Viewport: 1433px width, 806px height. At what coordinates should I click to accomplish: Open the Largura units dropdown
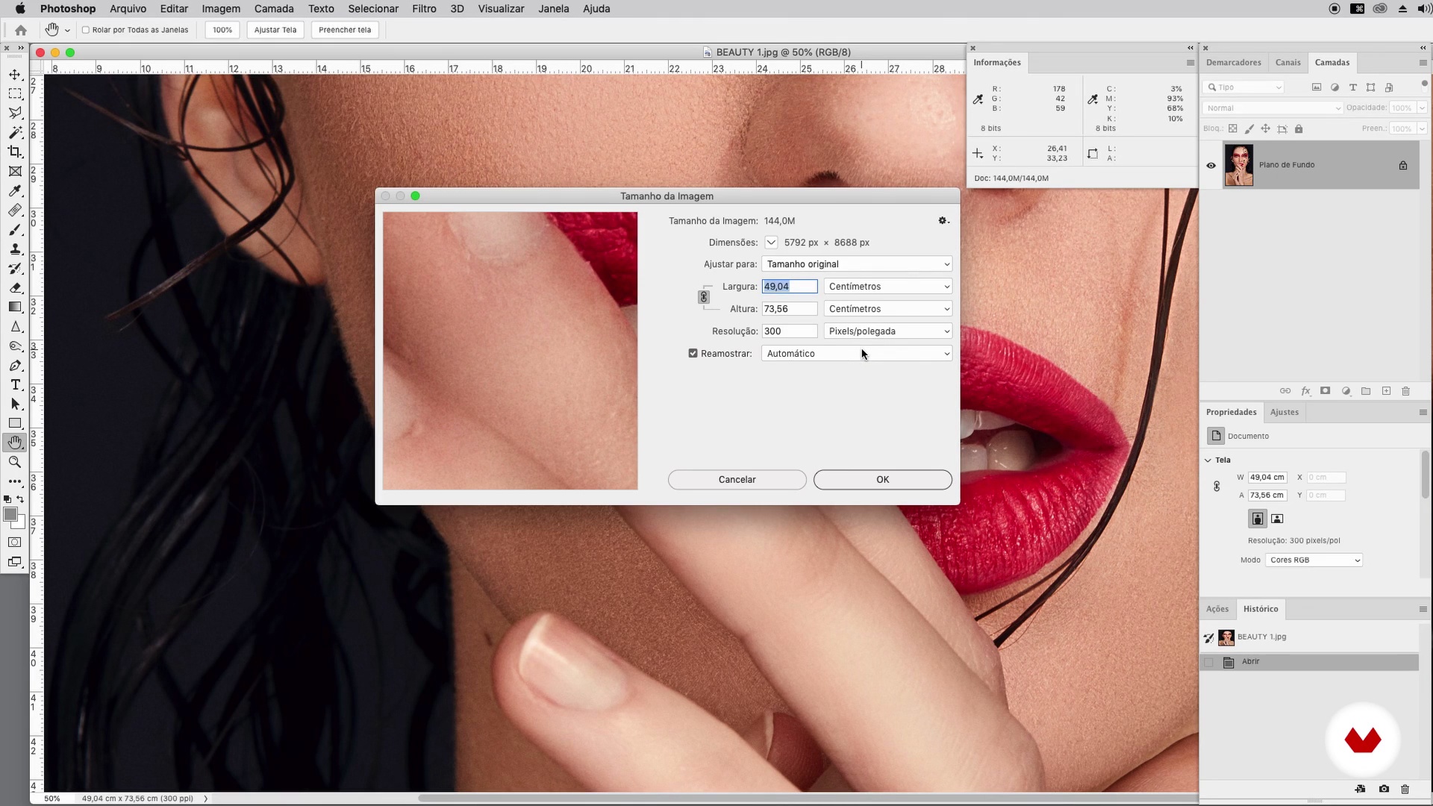(x=888, y=287)
